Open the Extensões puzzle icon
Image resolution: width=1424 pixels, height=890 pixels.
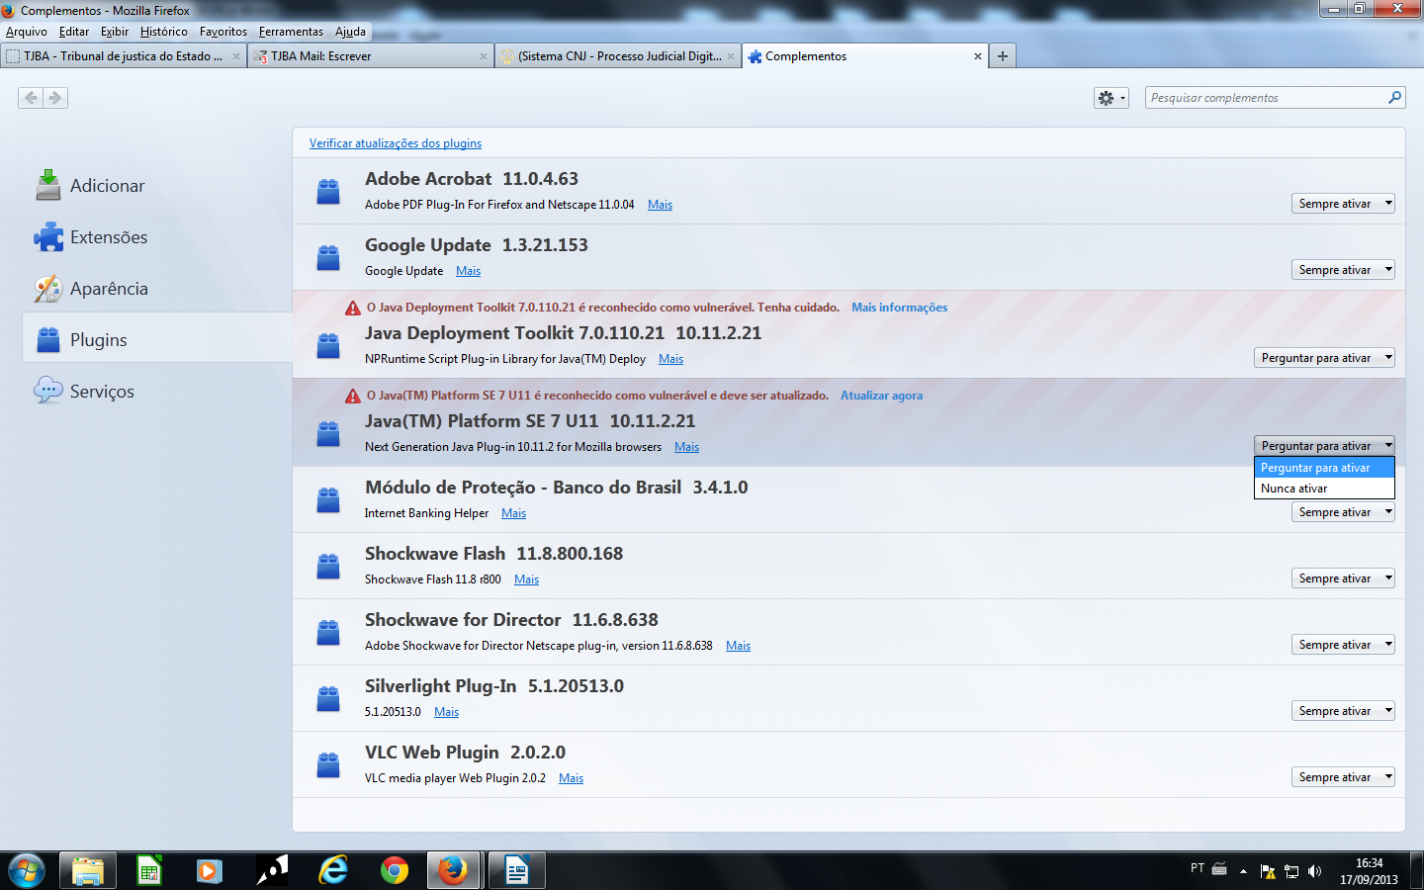[x=48, y=236]
